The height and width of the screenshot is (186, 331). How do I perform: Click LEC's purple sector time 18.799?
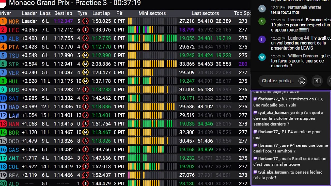(x=187, y=30)
